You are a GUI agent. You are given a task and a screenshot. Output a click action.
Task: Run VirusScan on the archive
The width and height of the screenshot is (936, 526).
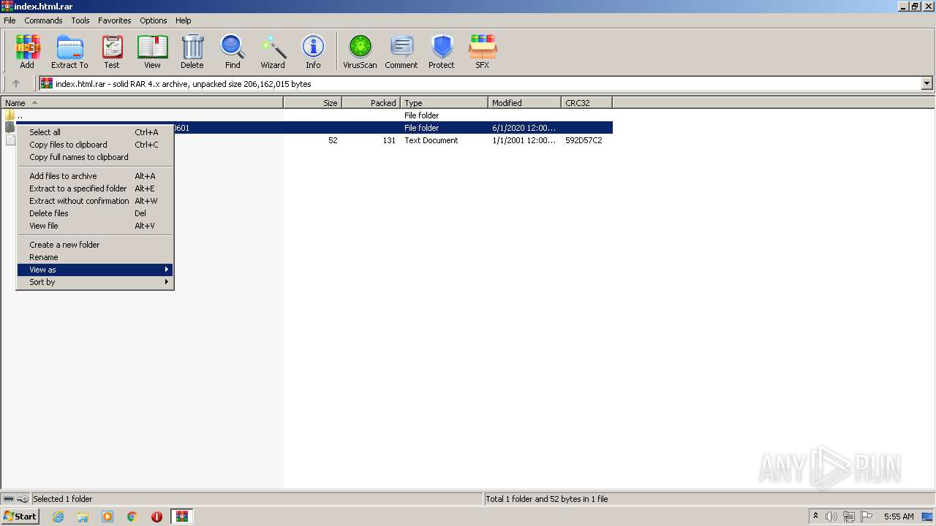pos(360,52)
